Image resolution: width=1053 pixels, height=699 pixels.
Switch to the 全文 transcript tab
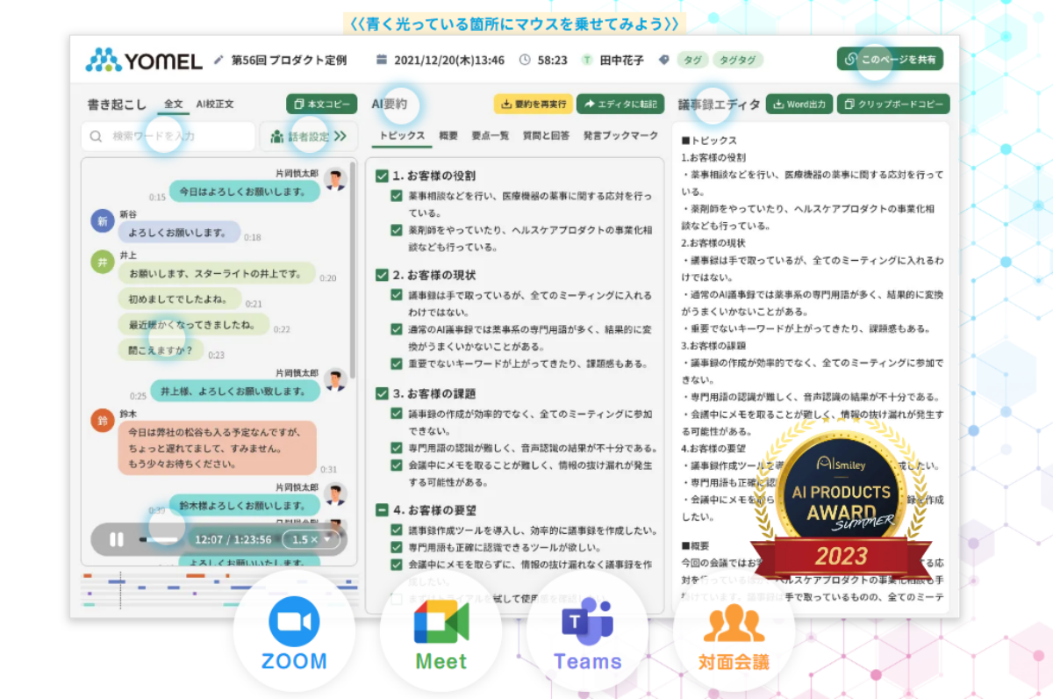coord(174,104)
